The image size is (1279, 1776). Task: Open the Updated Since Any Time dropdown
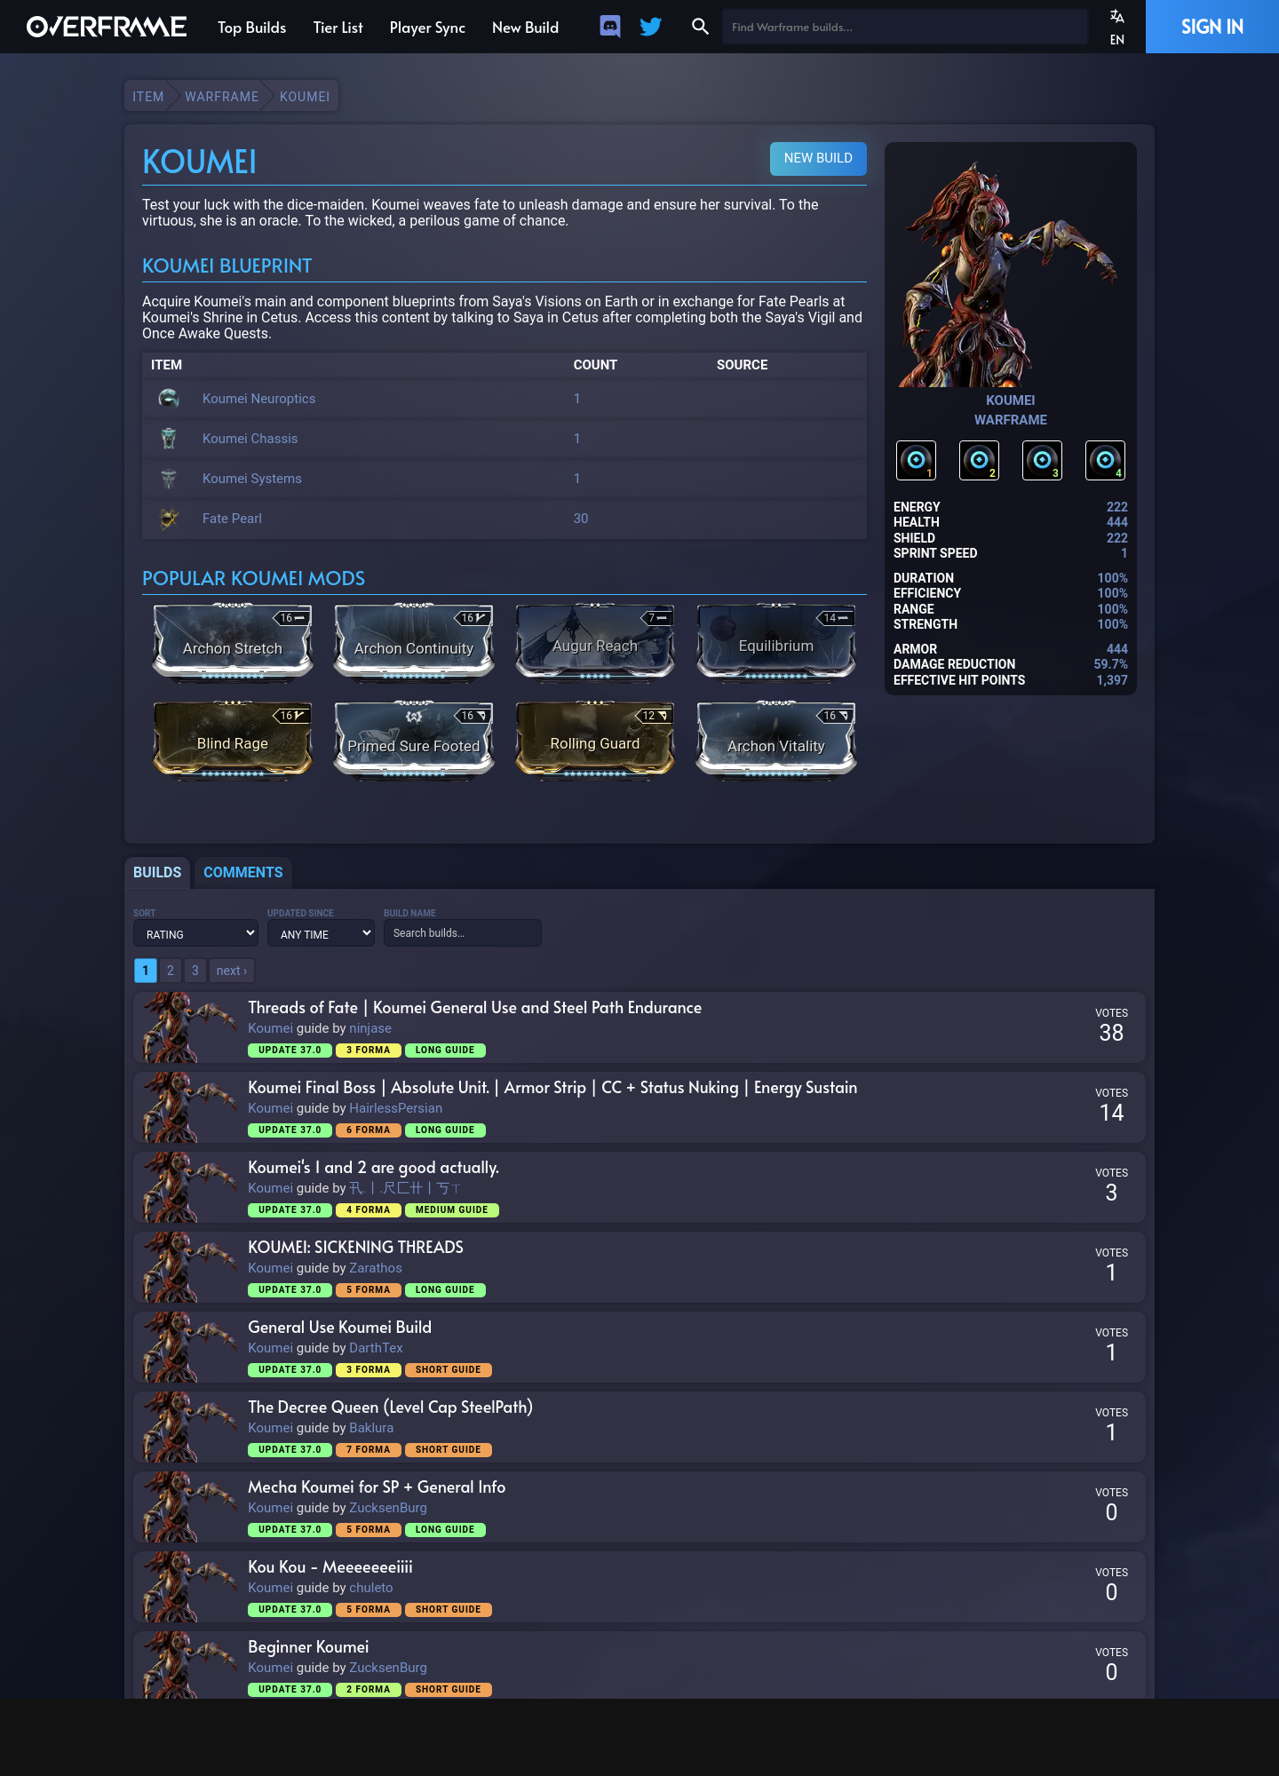pos(321,933)
